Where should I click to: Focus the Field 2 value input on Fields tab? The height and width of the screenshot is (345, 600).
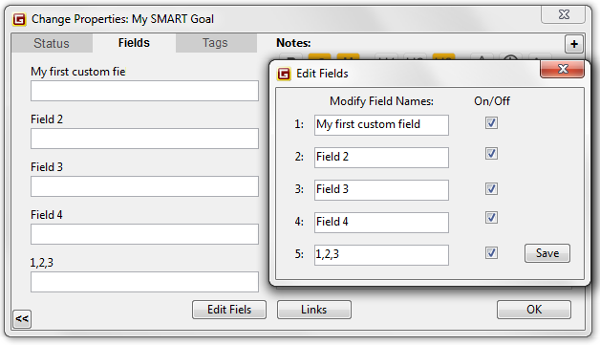click(x=144, y=139)
